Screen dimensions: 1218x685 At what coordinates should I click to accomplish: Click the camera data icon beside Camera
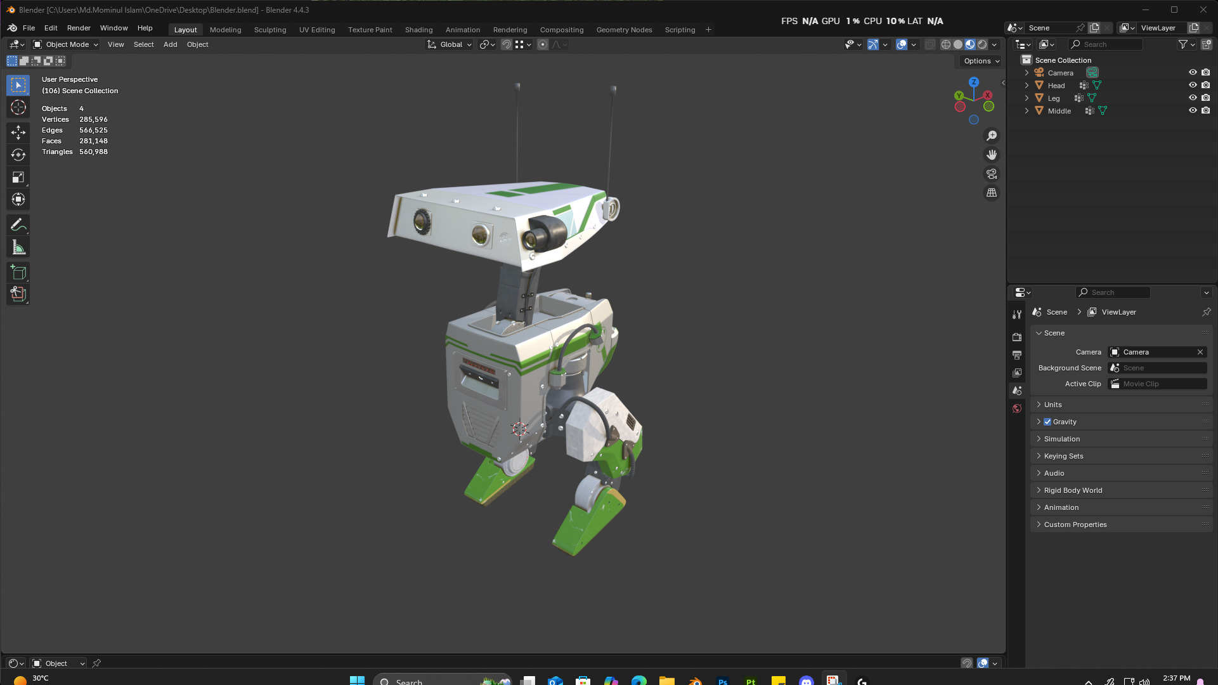[x=1092, y=73]
